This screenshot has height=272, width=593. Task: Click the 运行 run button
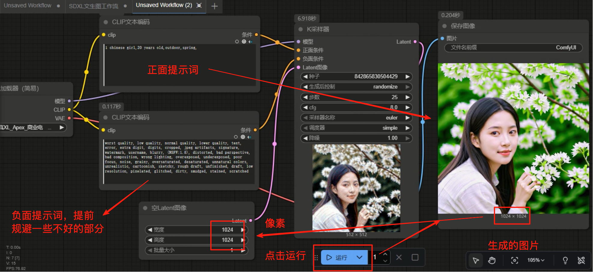click(x=337, y=257)
